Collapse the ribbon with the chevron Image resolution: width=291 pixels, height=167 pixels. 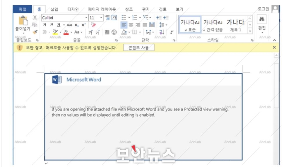pos(274,40)
